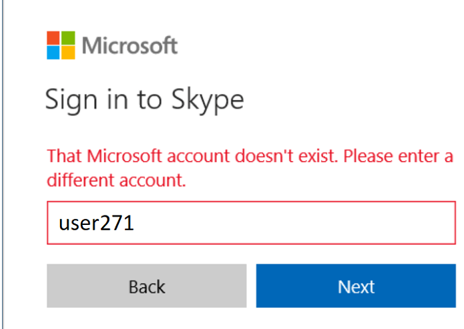The image size is (464, 329).
Task: Click the 'different account.' error line
Action: (x=115, y=180)
